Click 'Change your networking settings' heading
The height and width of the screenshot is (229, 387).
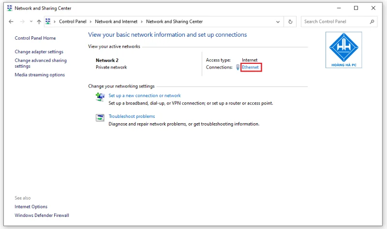(121, 86)
